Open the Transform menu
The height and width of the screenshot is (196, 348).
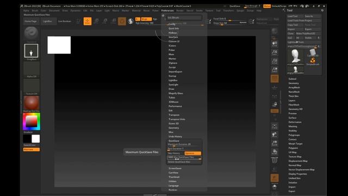pos(228,10)
